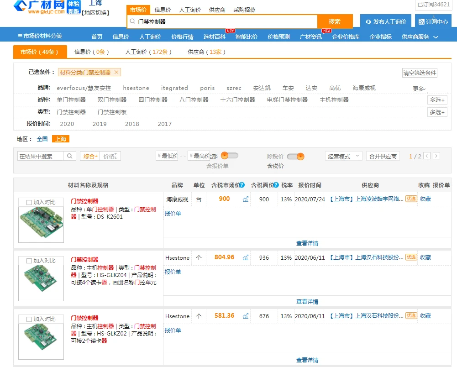
Task: Filter by 电梯门禁控制器 variety
Action: coord(287,100)
